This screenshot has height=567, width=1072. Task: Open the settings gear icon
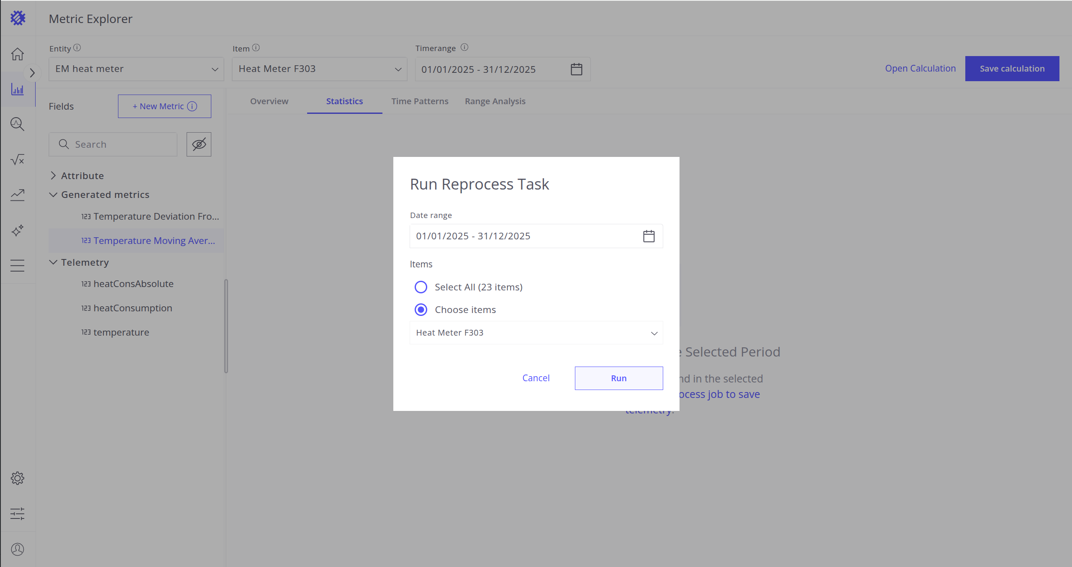point(17,478)
